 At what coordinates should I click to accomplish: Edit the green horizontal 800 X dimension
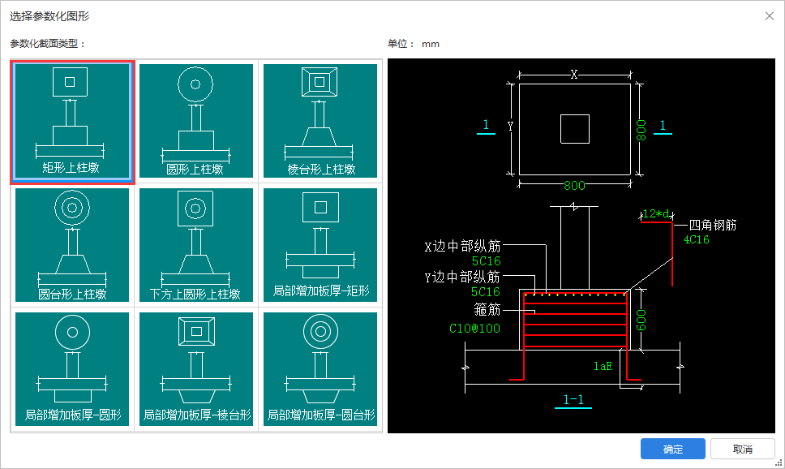pos(574,186)
